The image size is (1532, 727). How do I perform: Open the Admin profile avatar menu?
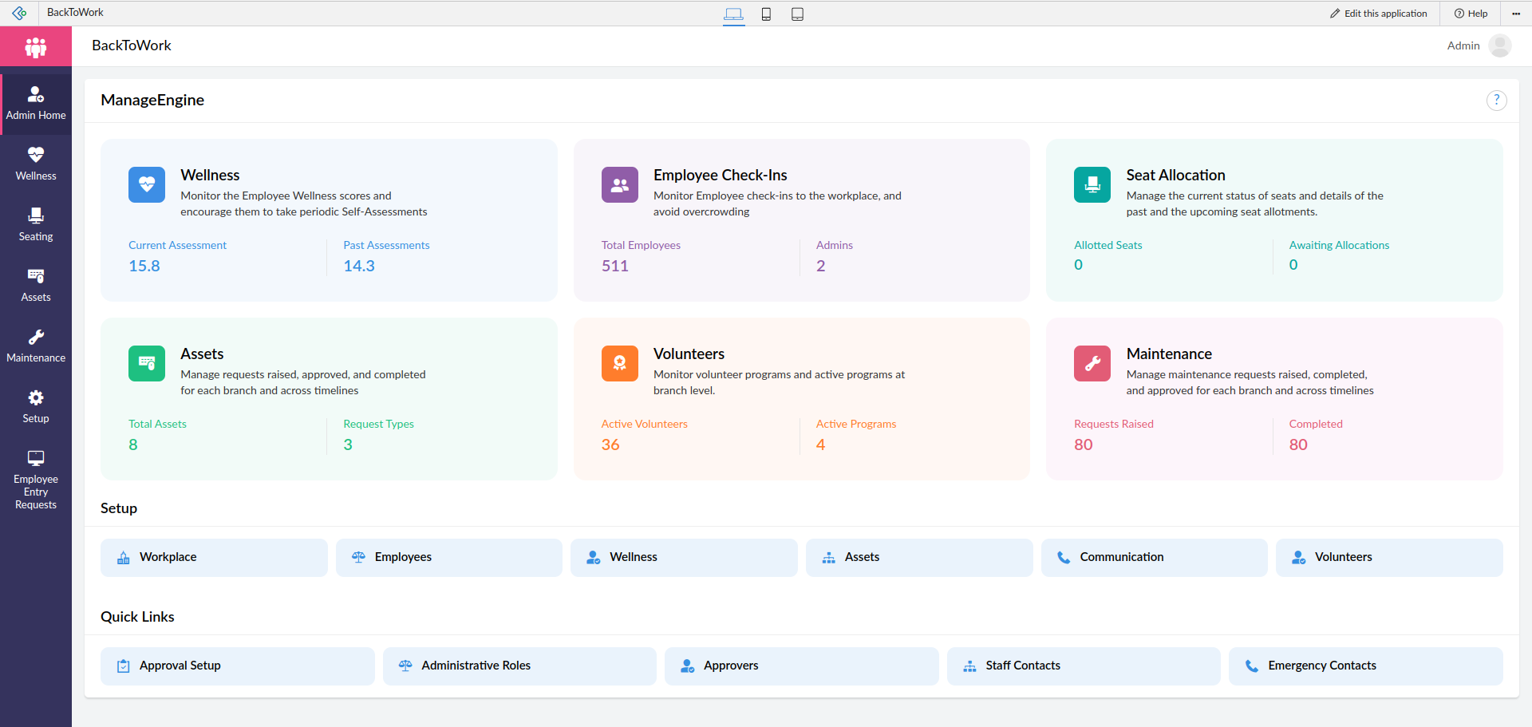(1500, 45)
